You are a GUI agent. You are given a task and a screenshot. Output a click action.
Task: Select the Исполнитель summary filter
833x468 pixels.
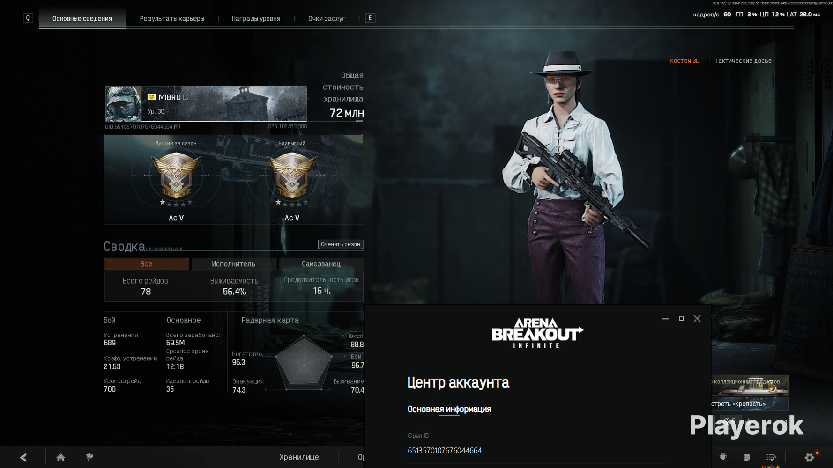(x=233, y=264)
